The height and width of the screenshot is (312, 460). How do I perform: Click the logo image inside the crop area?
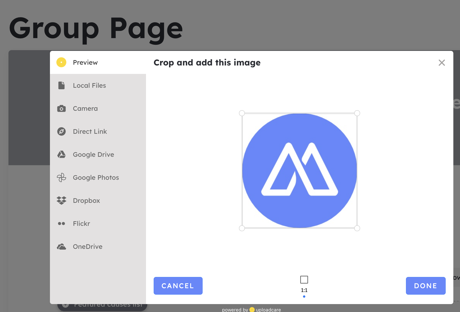pyautogui.click(x=299, y=171)
